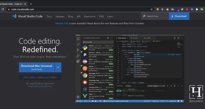
Task: Click the Search Docs magnifier icon
Action: [x=144, y=16]
